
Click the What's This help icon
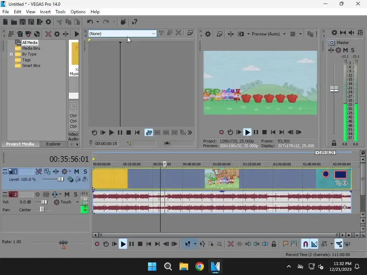134,22
